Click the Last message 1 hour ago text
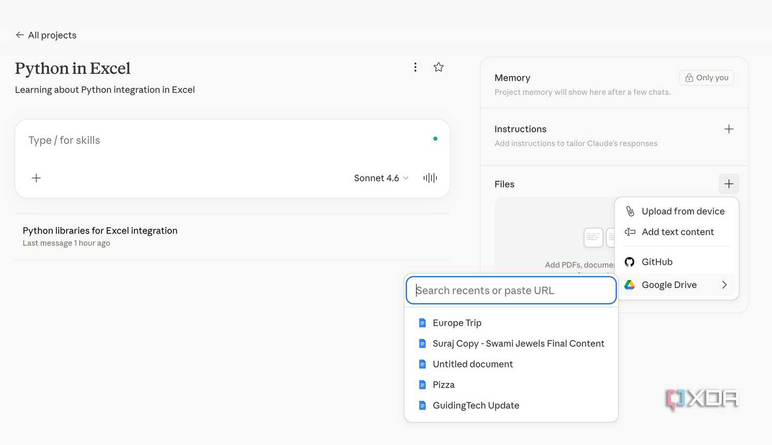Image resolution: width=772 pixels, height=445 pixels. (x=67, y=243)
